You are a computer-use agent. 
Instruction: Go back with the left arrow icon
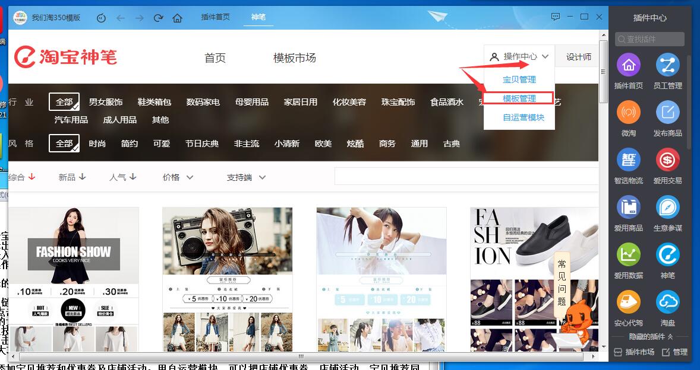pyautogui.click(x=121, y=18)
